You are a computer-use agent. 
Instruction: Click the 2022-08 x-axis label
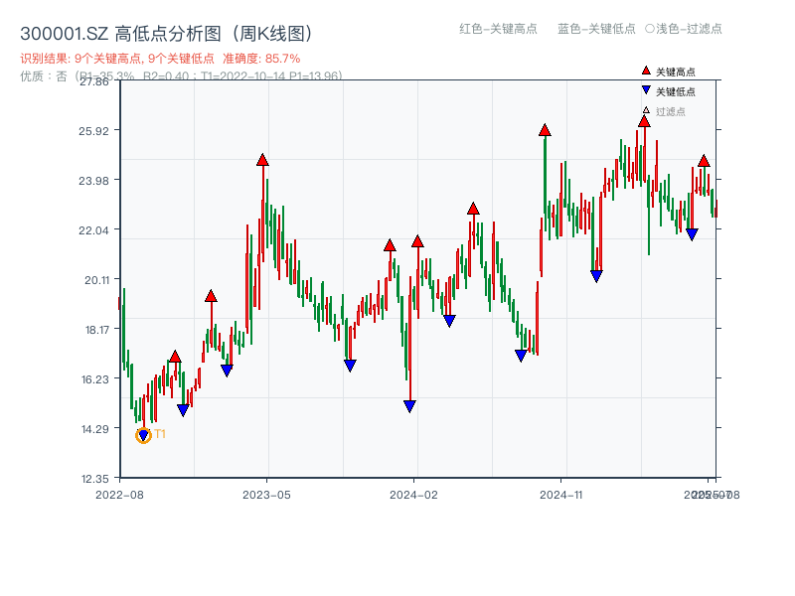tap(120, 493)
